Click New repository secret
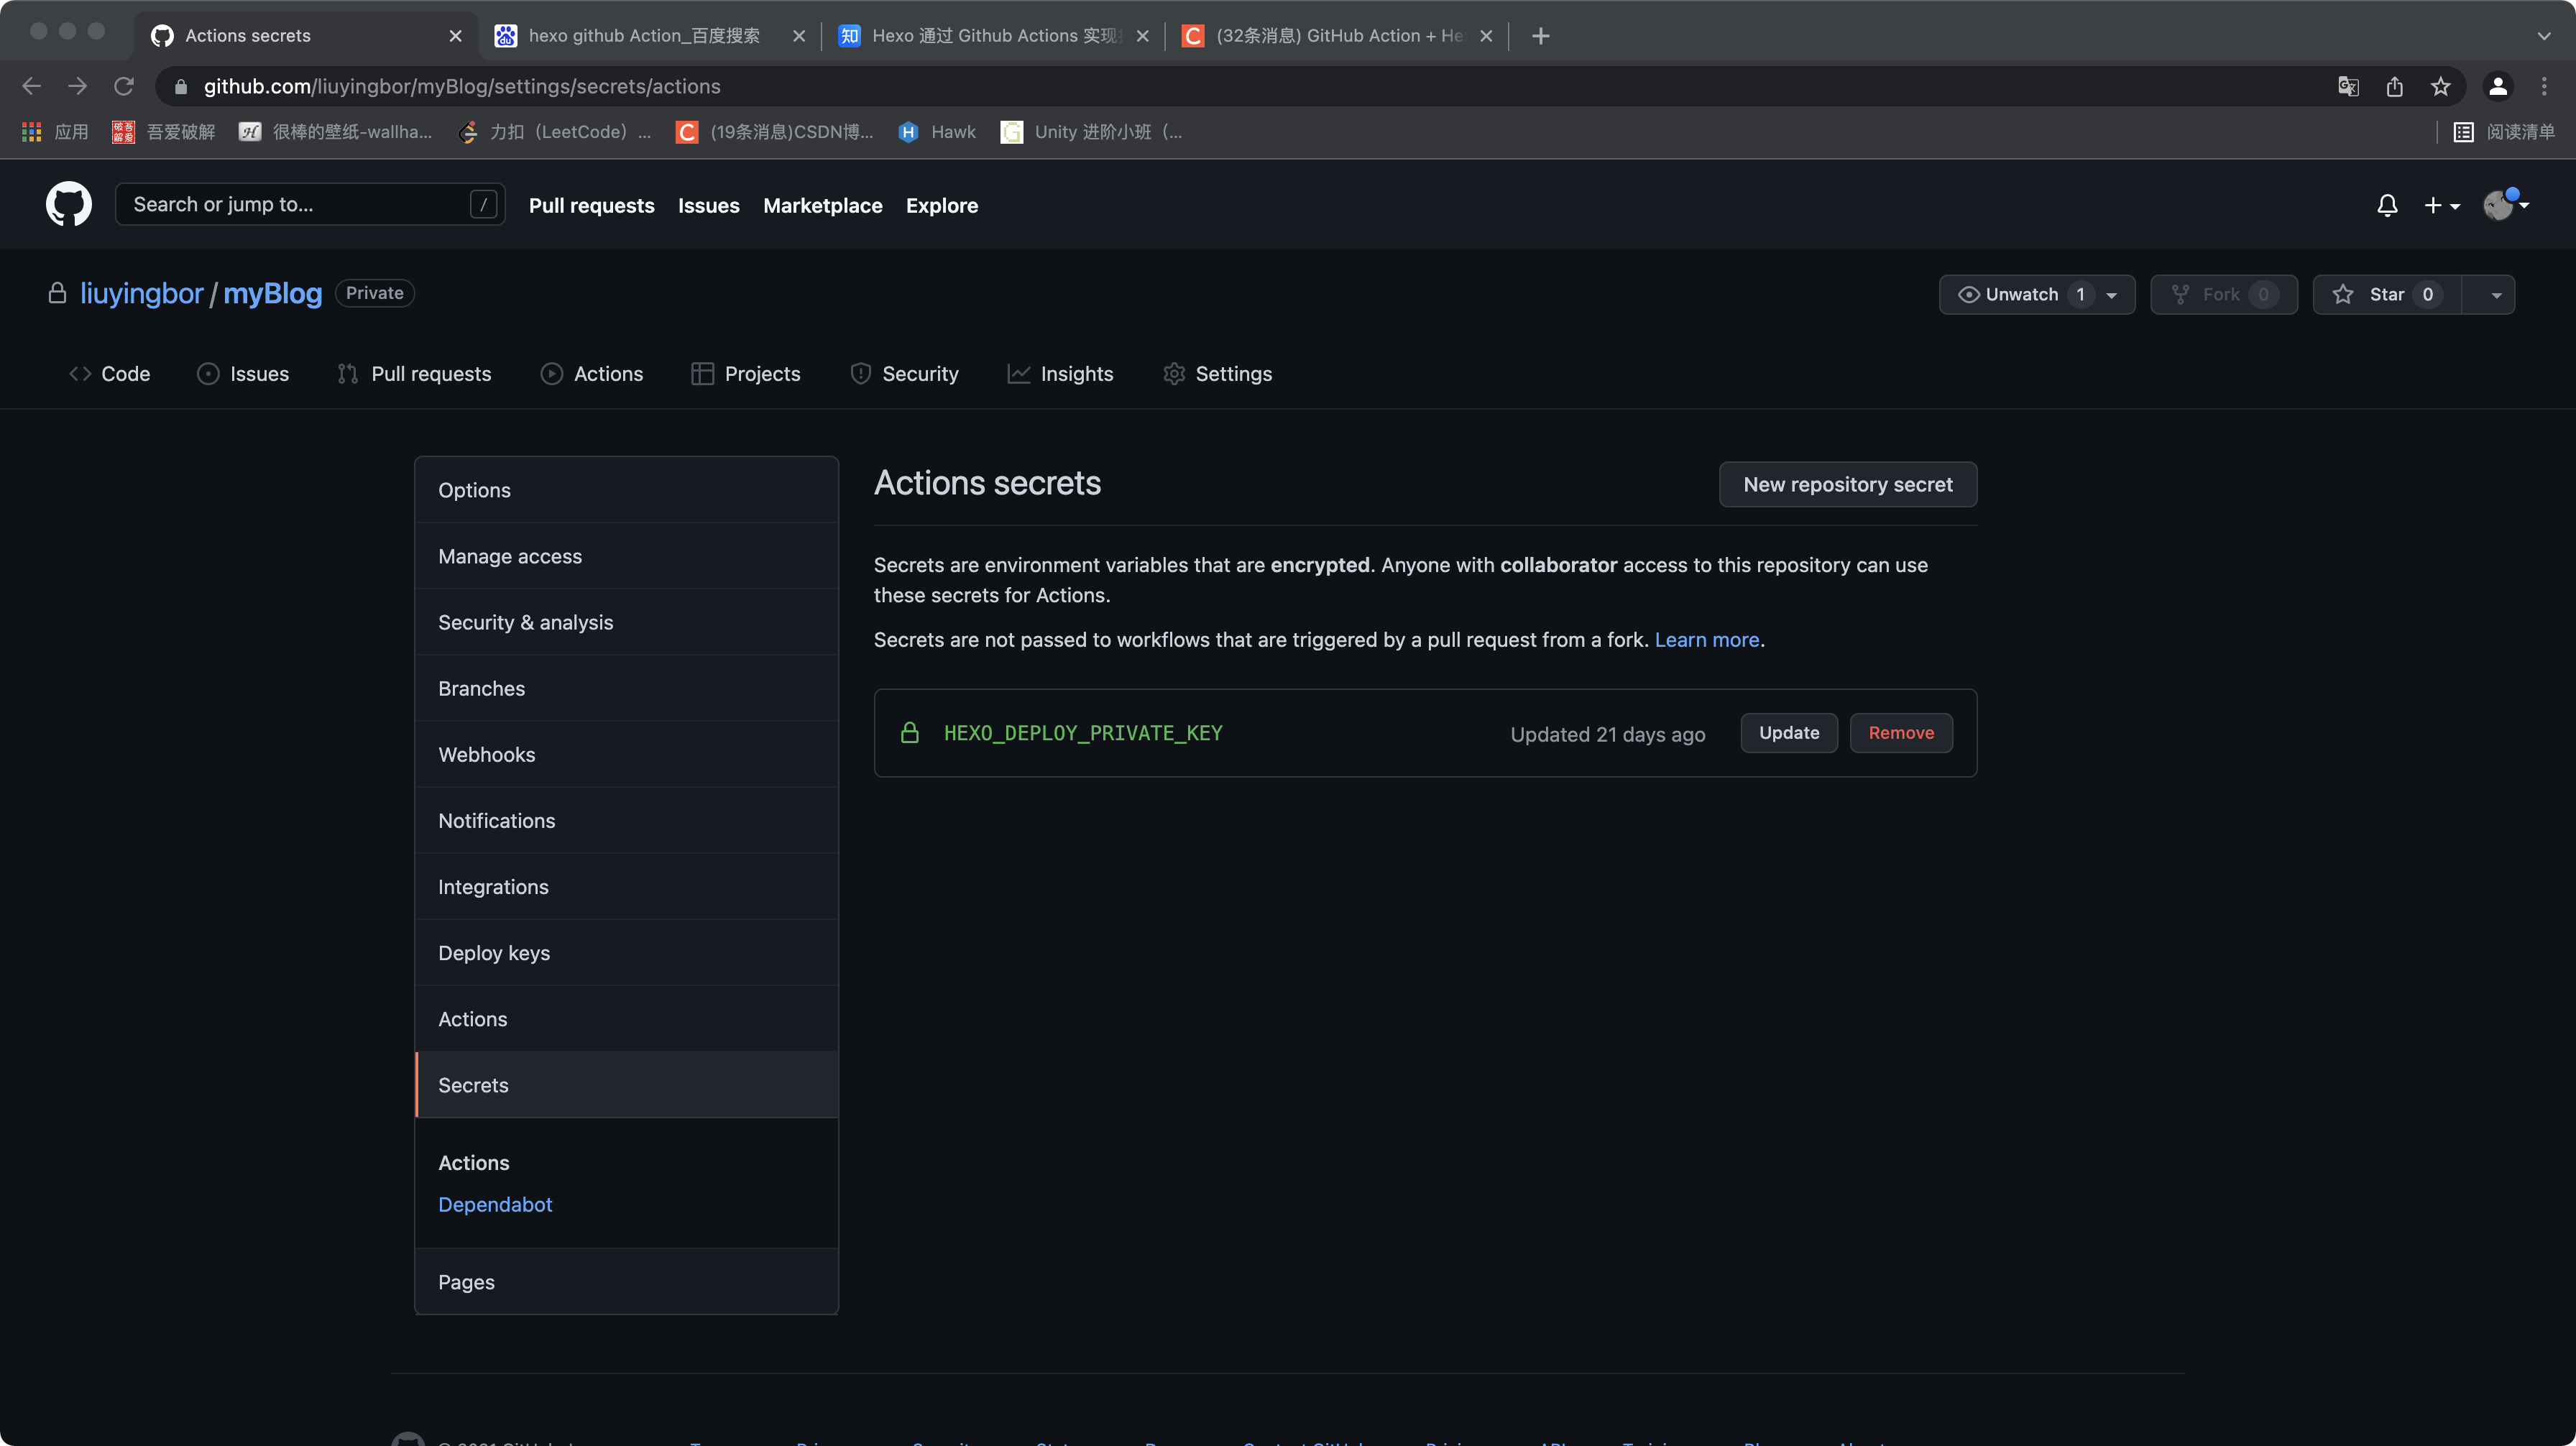The width and height of the screenshot is (2576, 1446). (x=1847, y=484)
